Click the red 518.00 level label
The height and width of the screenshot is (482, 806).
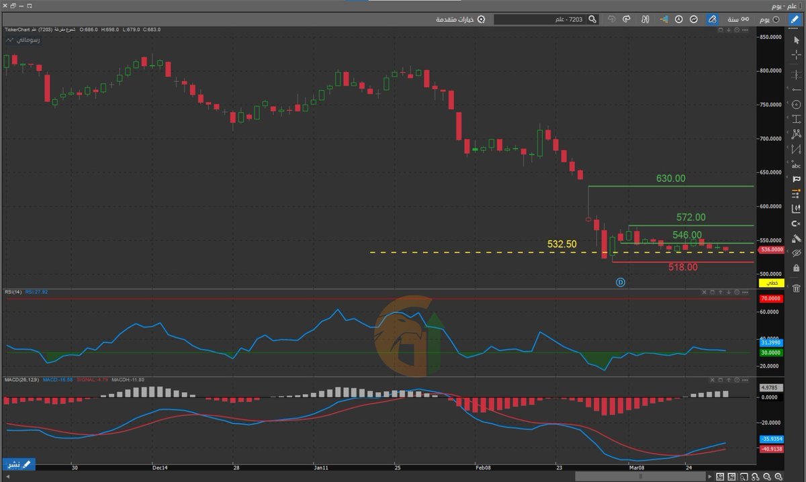pyautogui.click(x=683, y=267)
